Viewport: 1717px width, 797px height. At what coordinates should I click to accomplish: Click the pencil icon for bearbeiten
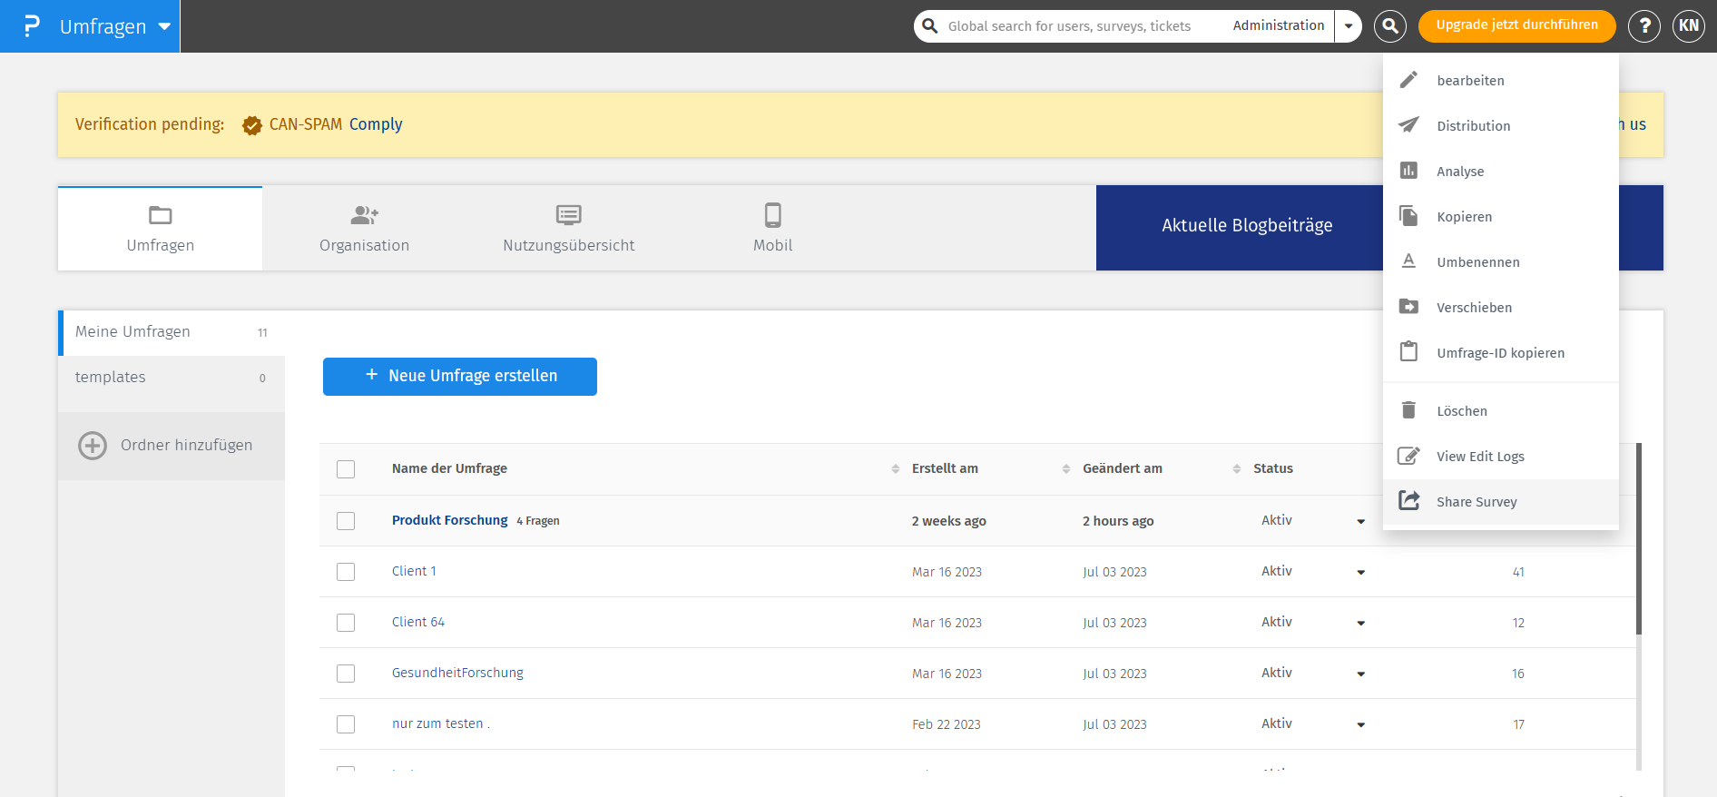click(x=1408, y=80)
